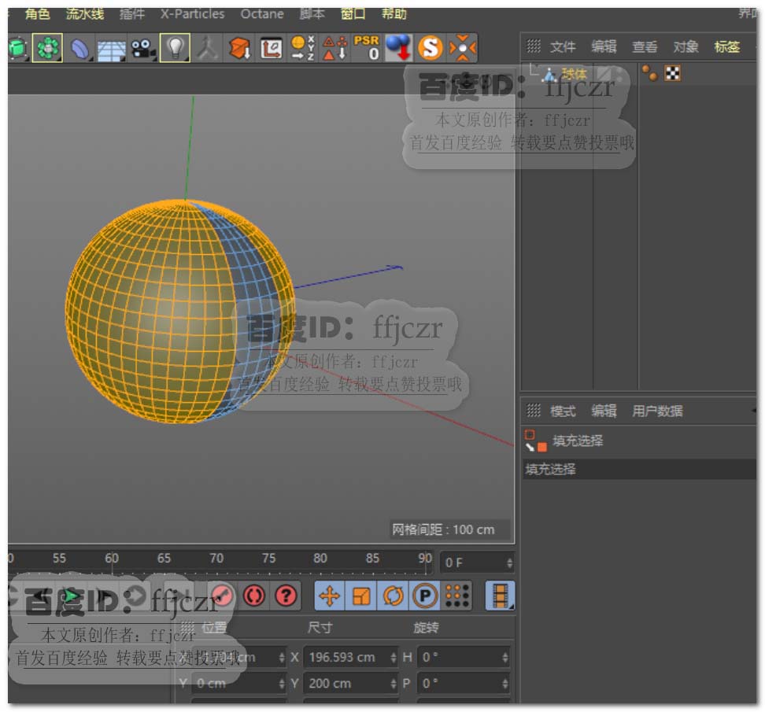
Task: Toggle the position keyframe move-arrows button
Action: tap(330, 596)
